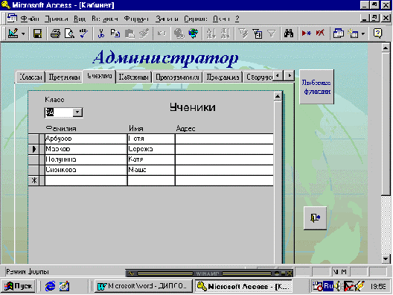Click the exit door button
Image resolution: width=393 pixels, height=295 pixels.
[x=316, y=218]
